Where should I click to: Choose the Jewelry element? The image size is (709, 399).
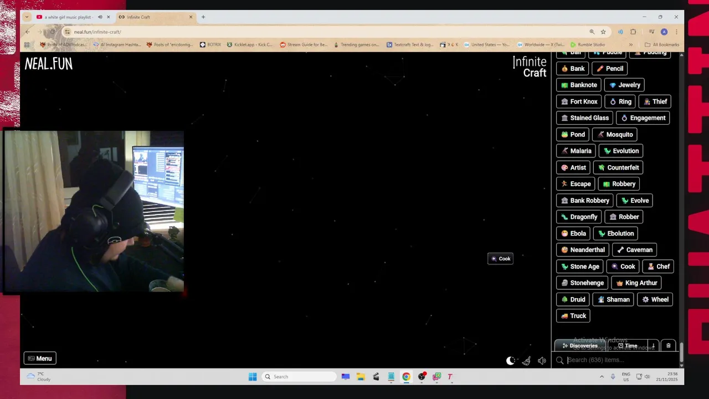[624, 85]
